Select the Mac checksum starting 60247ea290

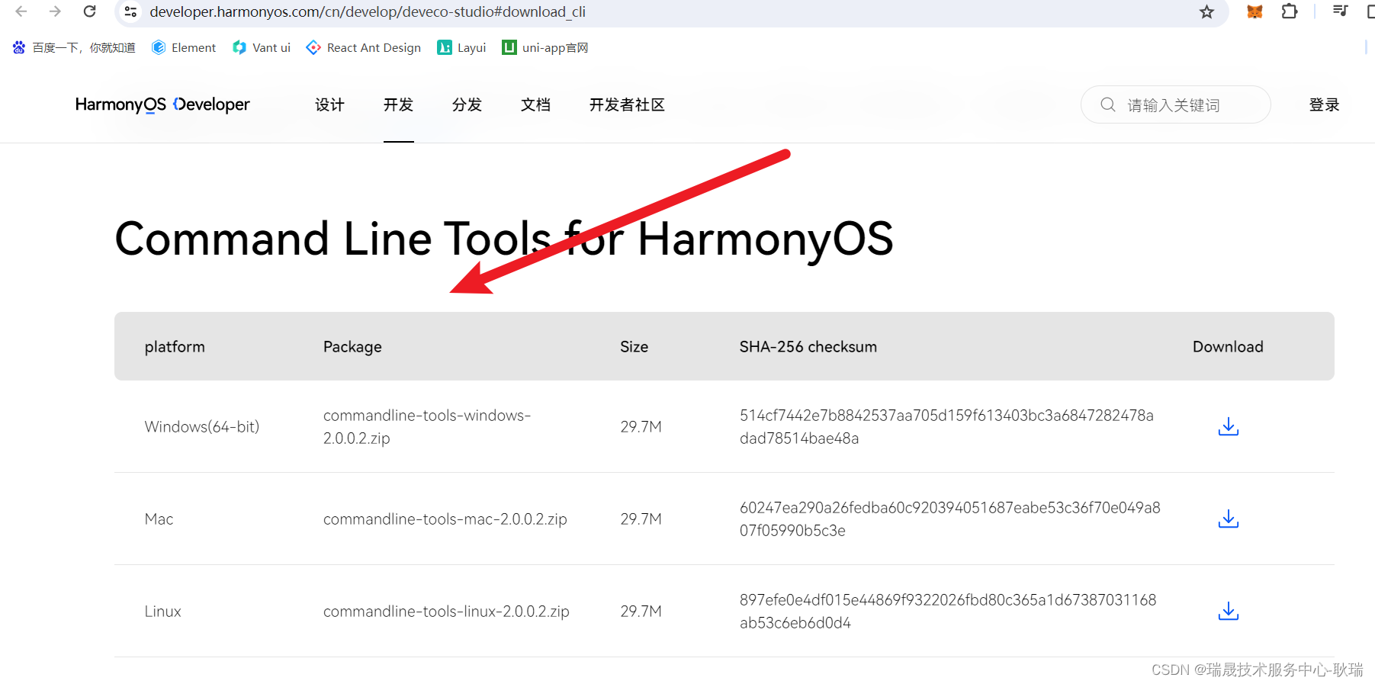949,519
